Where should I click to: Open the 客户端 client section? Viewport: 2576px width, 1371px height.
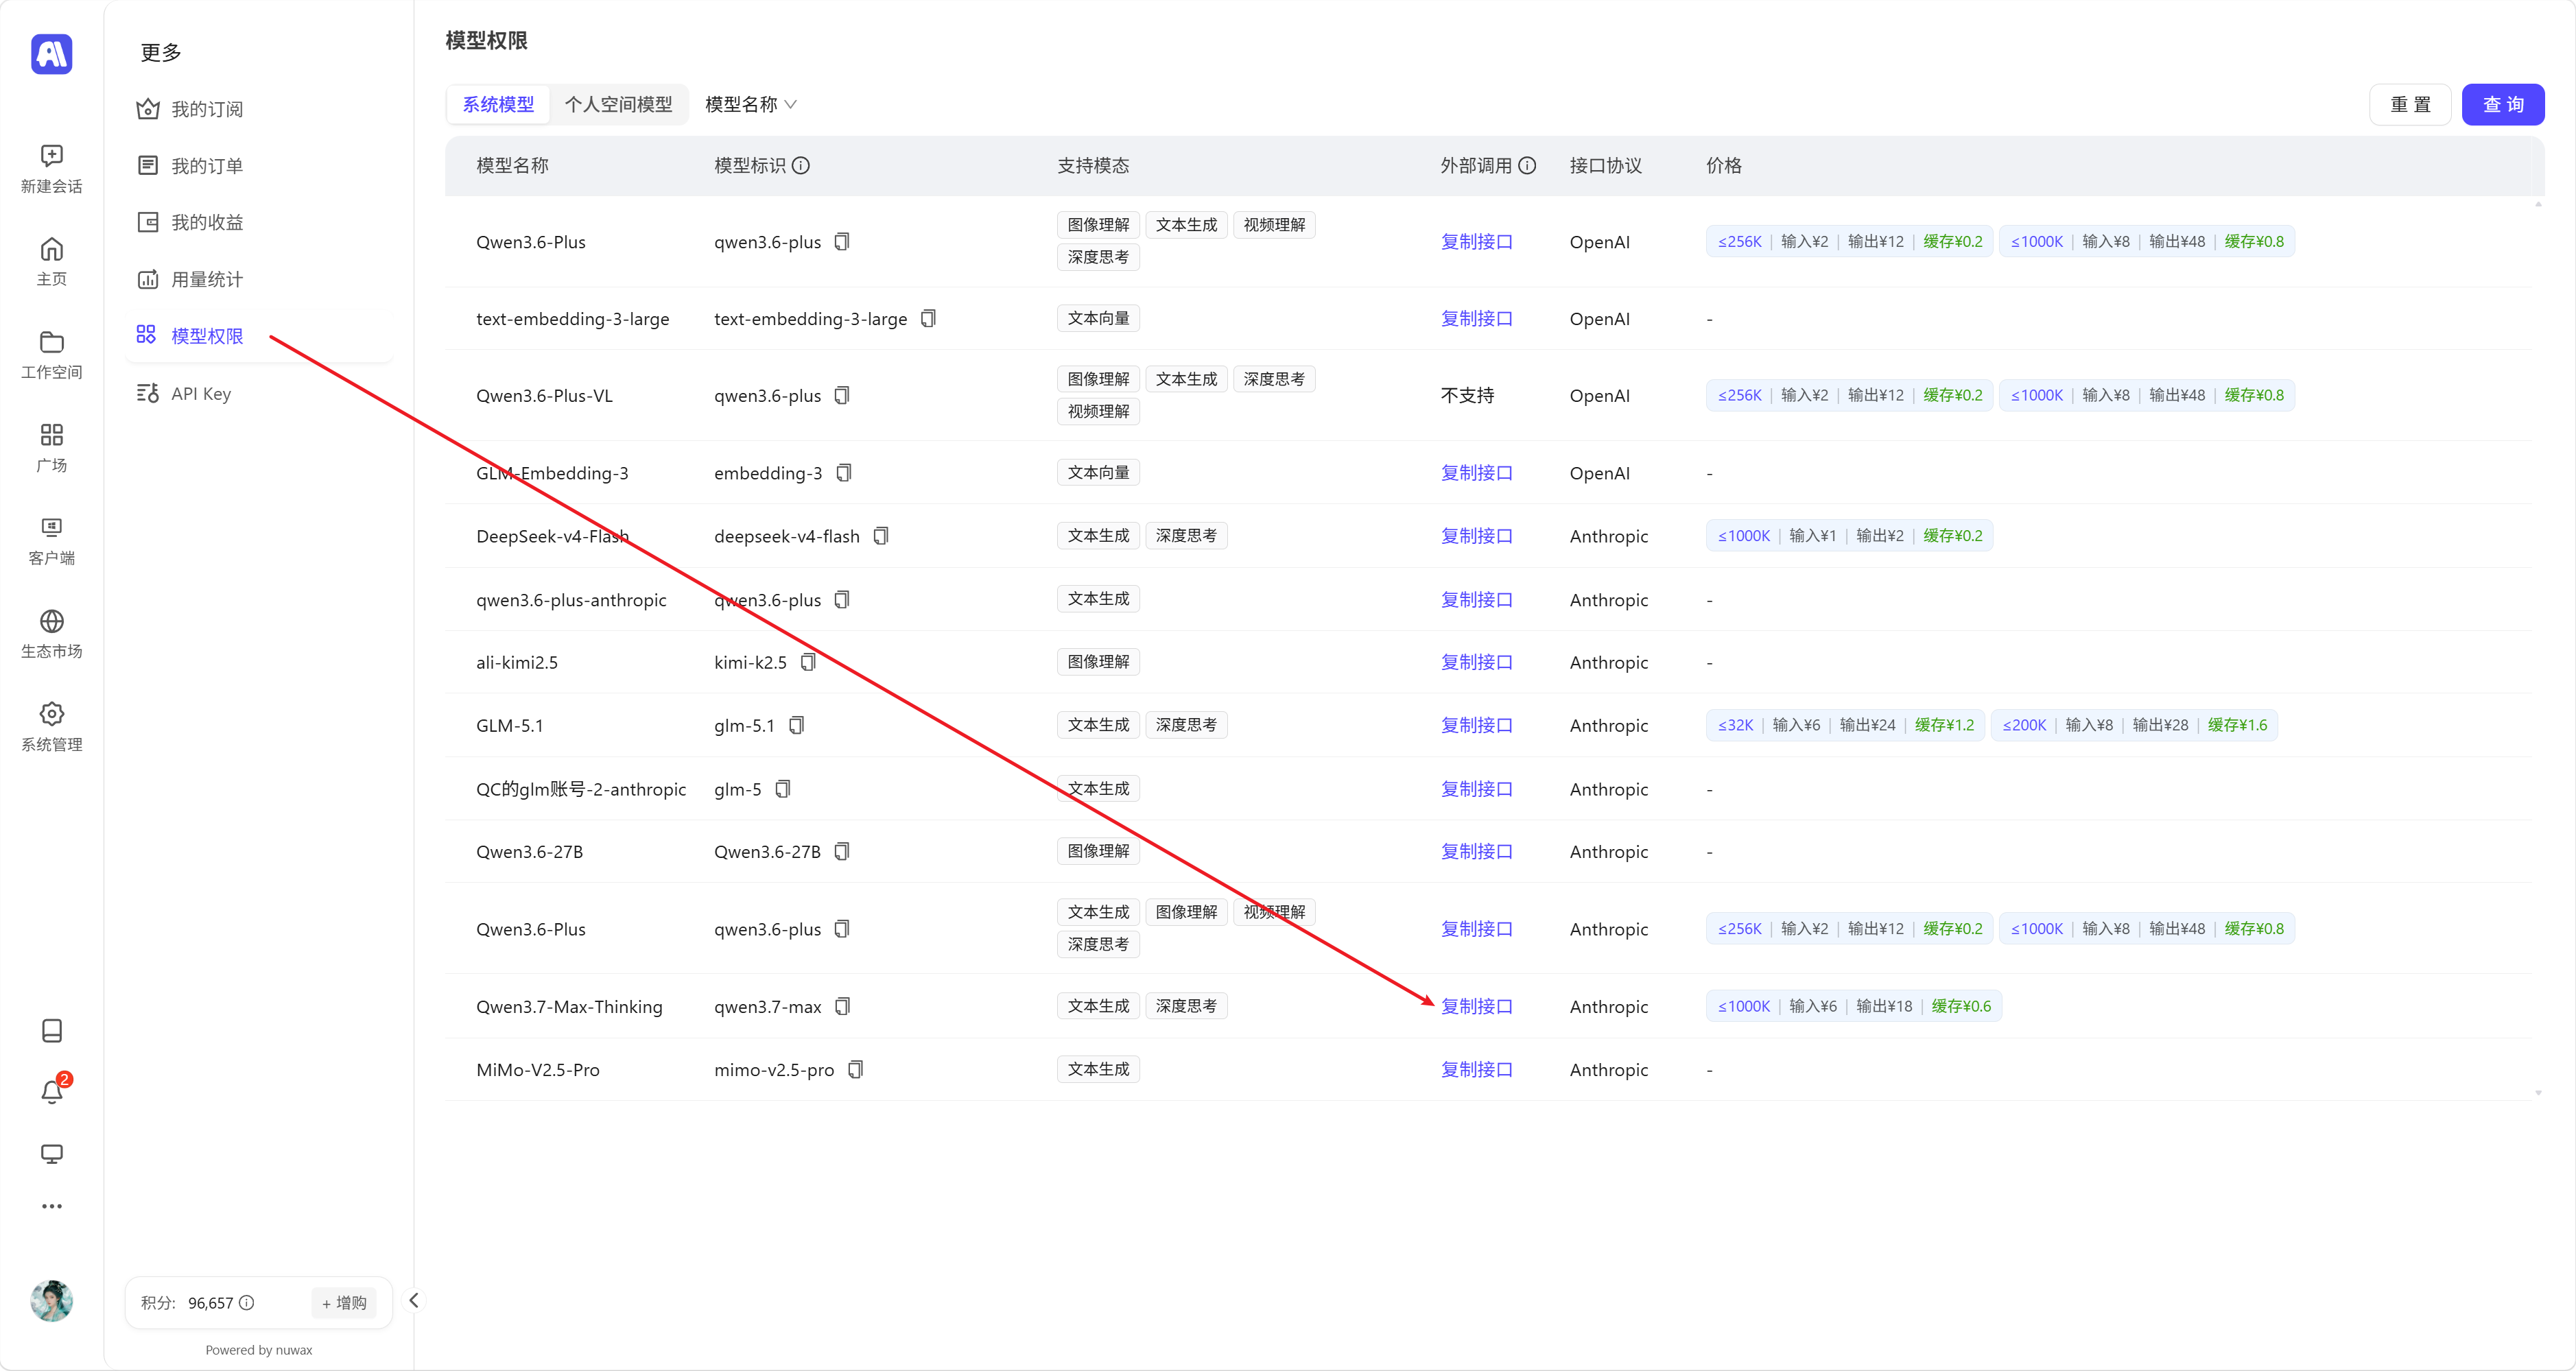click(x=52, y=540)
